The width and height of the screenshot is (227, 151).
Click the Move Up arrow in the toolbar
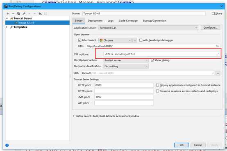pos(29,13)
